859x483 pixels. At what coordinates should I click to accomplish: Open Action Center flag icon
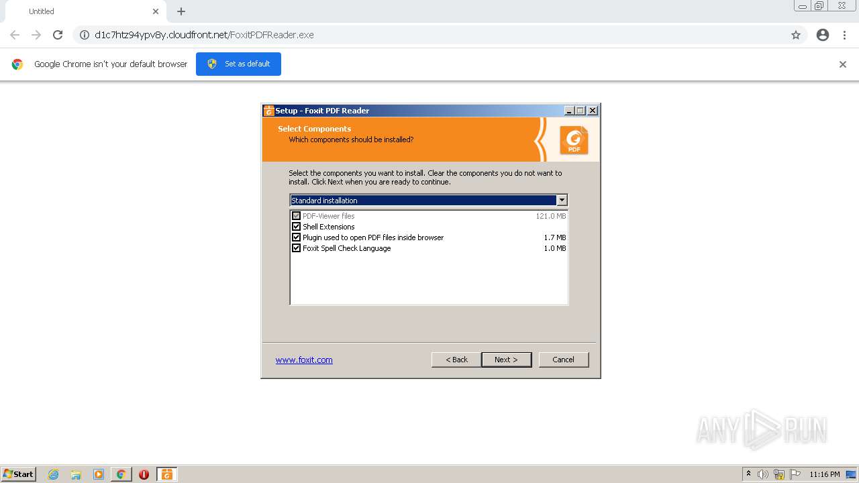click(x=795, y=474)
